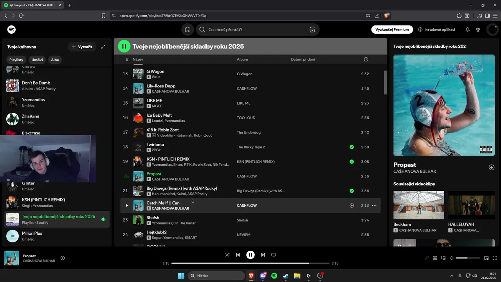The height and width of the screenshot is (282, 501).
Task: Adjust the volume slider
Action: pyautogui.click(x=468, y=258)
